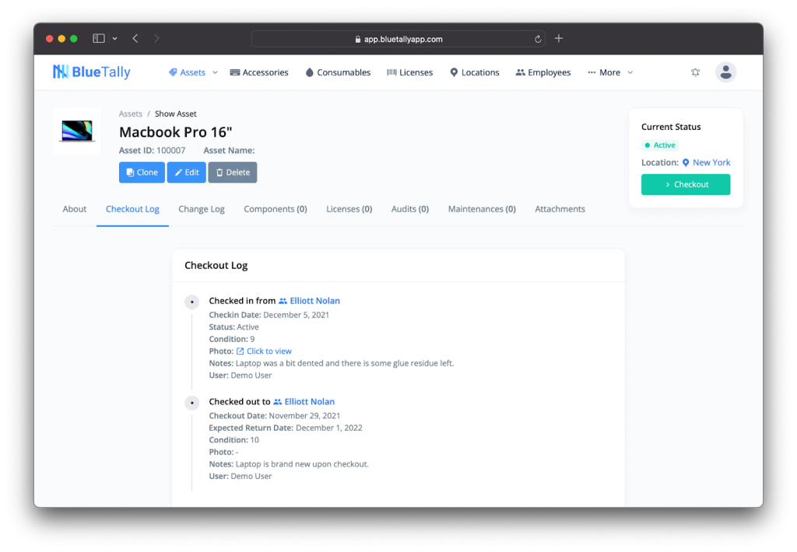The width and height of the screenshot is (797, 552).
Task: Open the Maintenances (0) tab
Action: click(481, 209)
